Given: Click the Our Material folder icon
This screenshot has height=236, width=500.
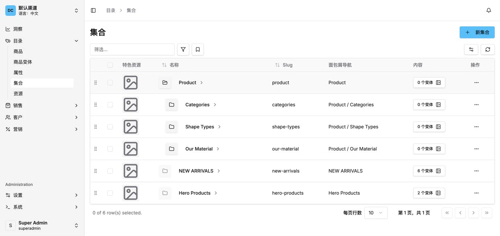Looking at the screenshot, I should pos(172,149).
